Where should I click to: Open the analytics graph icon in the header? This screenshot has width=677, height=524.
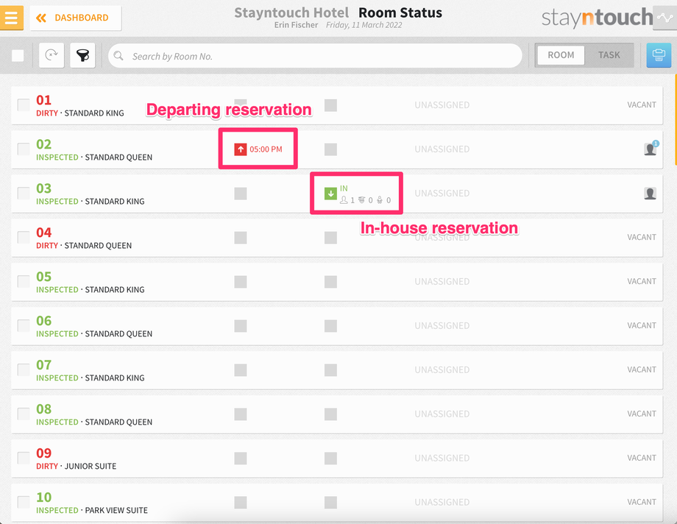tap(664, 18)
